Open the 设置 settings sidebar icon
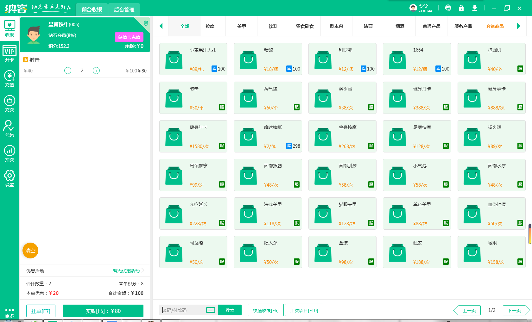This screenshot has width=532, height=322. pyautogui.click(x=9, y=178)
